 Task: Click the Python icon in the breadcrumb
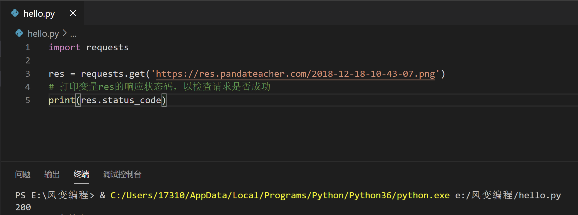click(x=19, y=33)
